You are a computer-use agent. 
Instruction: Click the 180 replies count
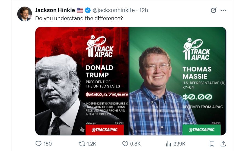[x=47, y=144]
